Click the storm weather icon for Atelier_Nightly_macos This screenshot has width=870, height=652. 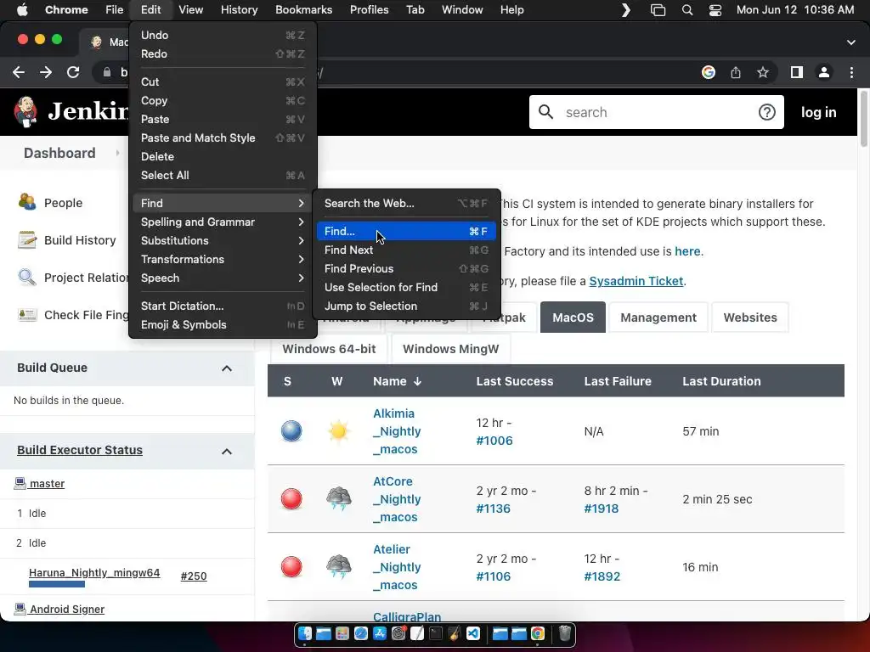pos(338,566)
